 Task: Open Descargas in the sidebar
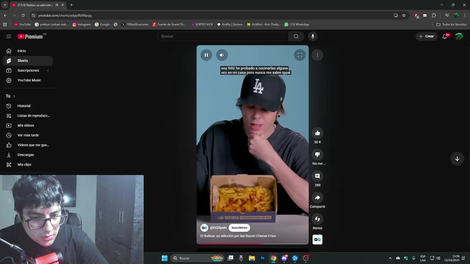28,155
